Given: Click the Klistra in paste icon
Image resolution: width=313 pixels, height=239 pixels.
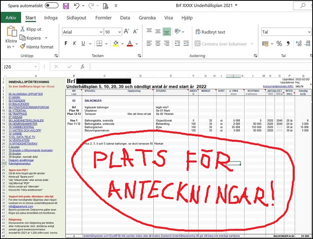Looking at the screenshot, I should (x=12, y=31).
